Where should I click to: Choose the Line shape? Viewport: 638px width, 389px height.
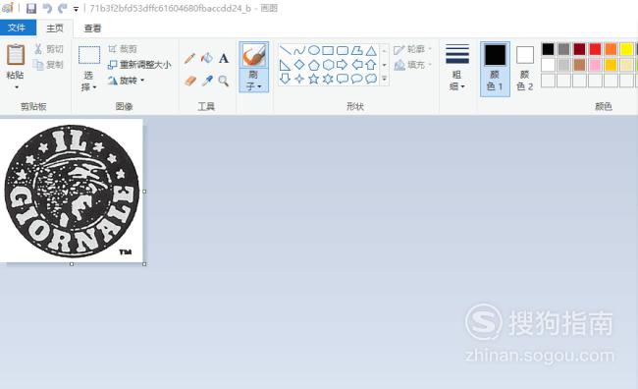click(286, 50)
